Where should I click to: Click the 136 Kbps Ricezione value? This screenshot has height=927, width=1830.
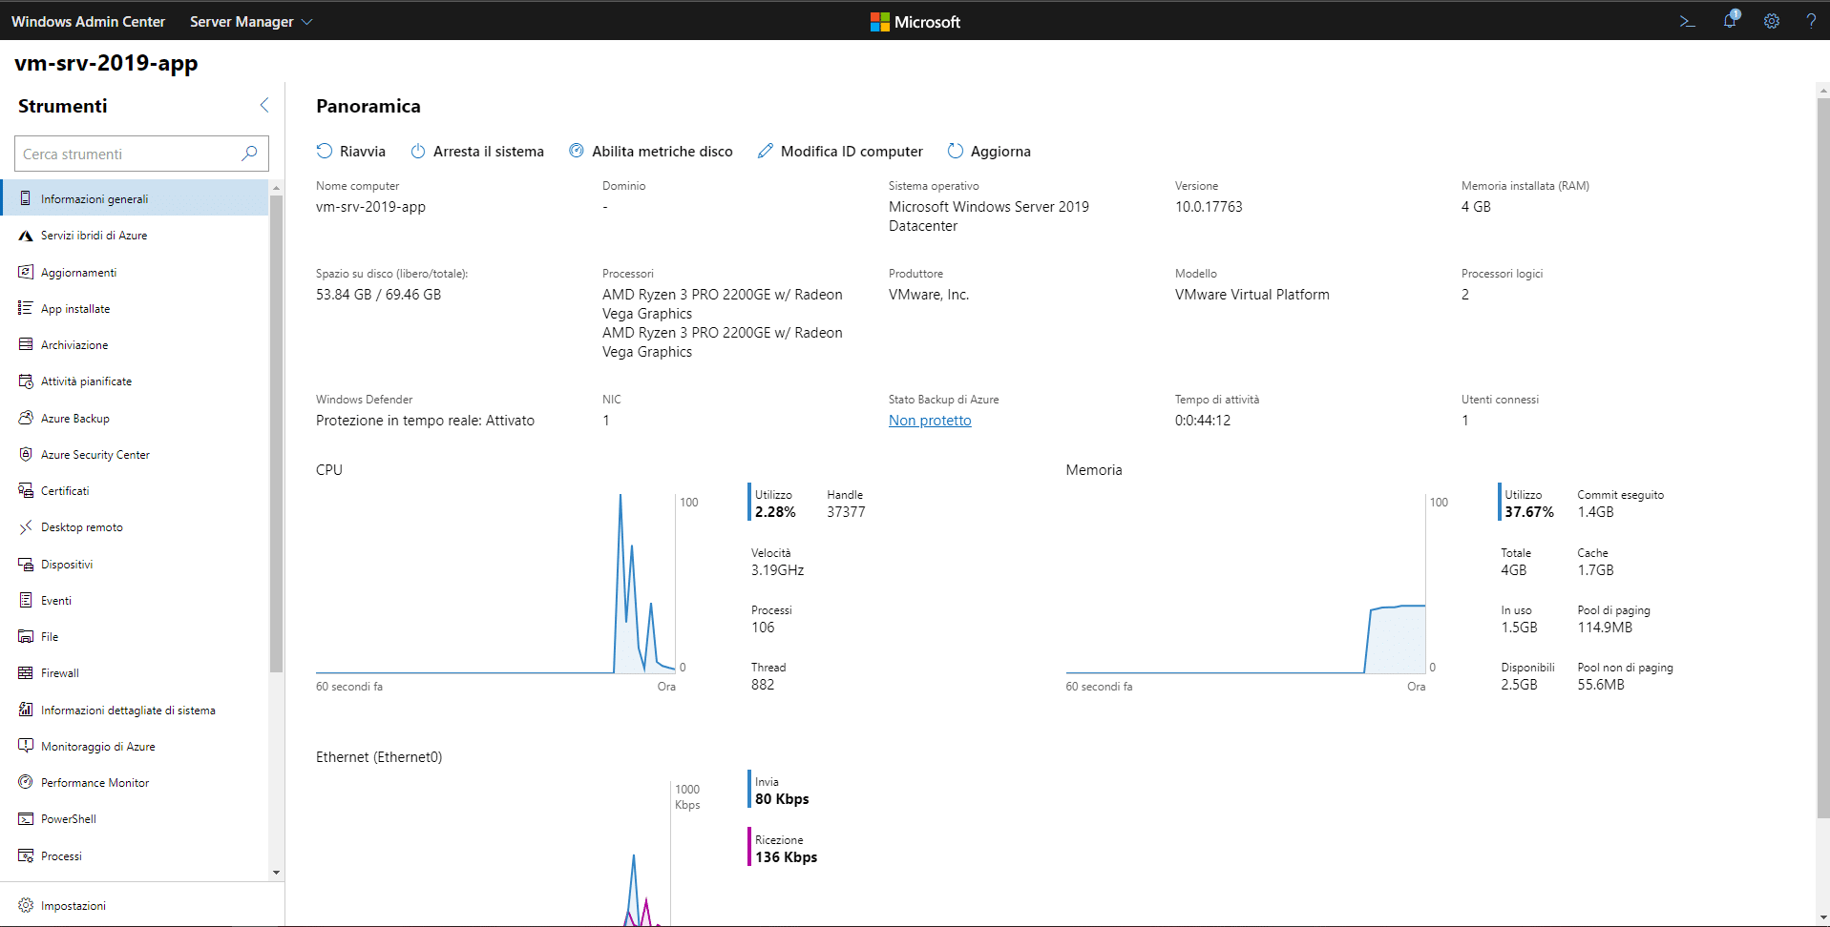click(x=786, y=857)
